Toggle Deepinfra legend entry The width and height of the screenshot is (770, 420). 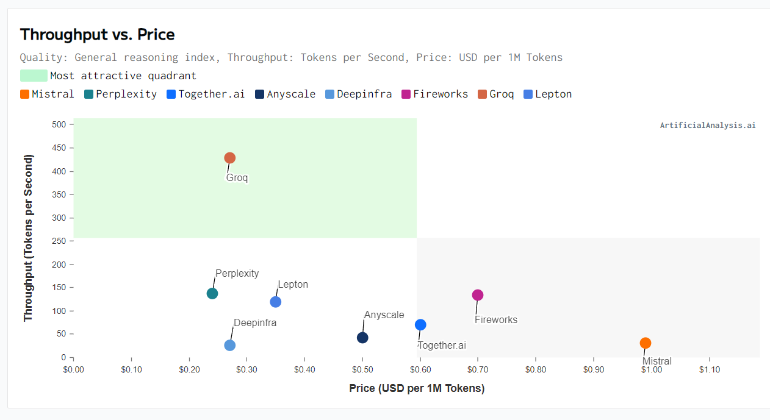359,94
